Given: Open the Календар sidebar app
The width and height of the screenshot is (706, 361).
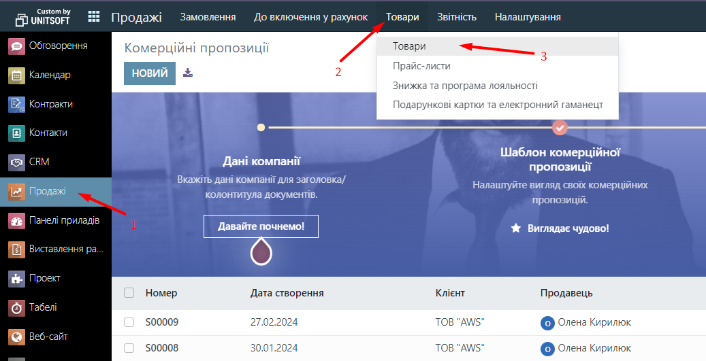Looking at the screenshot, I should (49, 75).
